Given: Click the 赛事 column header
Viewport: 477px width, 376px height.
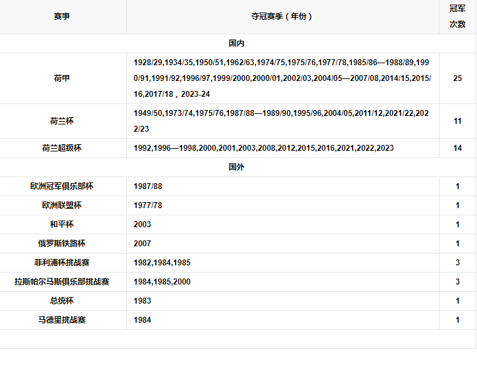Looking at the screenshot, I should (62, 16).
